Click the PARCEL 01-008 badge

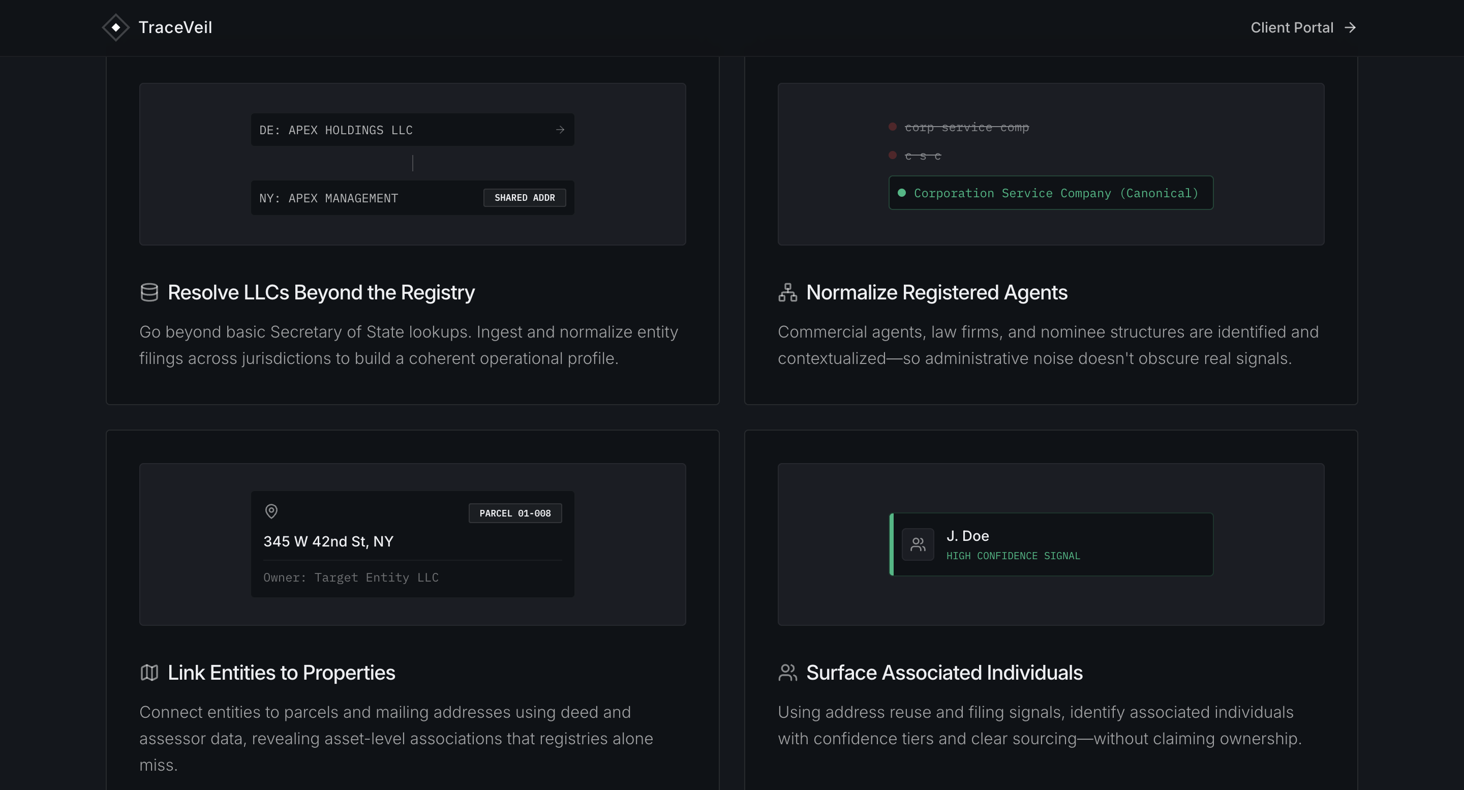pos(515,513)
